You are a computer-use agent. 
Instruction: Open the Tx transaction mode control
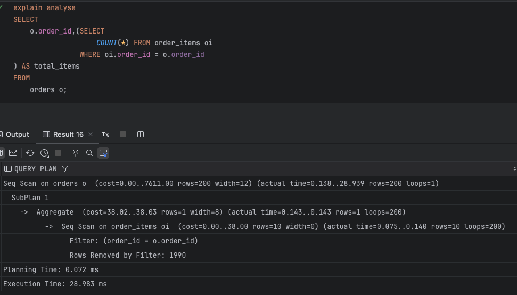coord(105,135)
